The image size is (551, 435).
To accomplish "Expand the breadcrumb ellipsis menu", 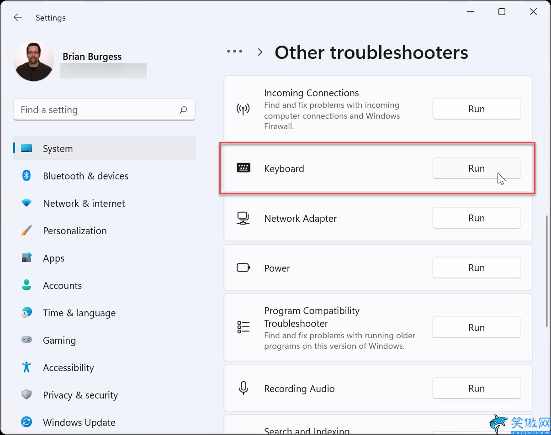I will click(235, 52).
